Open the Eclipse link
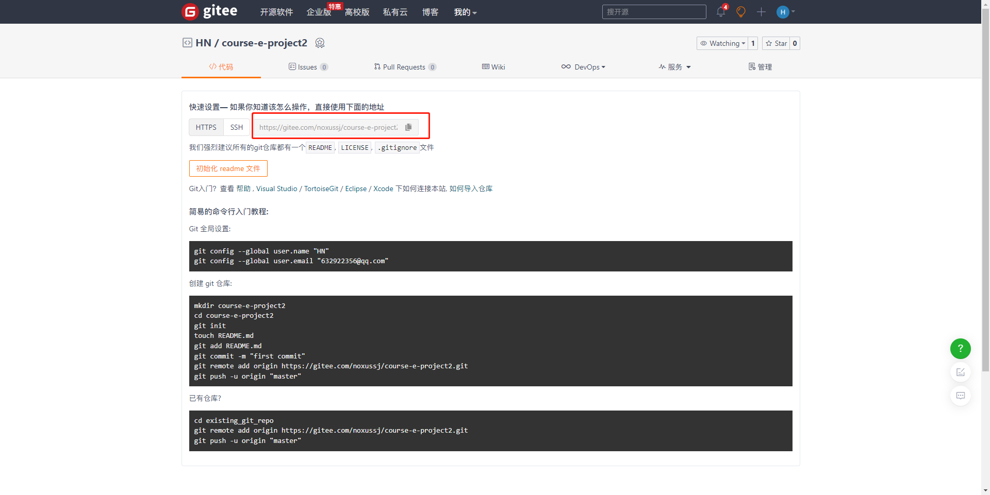The height and width of the screenshot is (495, 990). [x=356, y=189]
